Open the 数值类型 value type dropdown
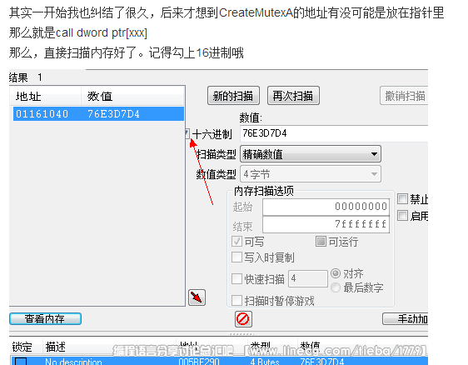The width and height of the screenshot is (468, 365). click(x=311, y=174)
